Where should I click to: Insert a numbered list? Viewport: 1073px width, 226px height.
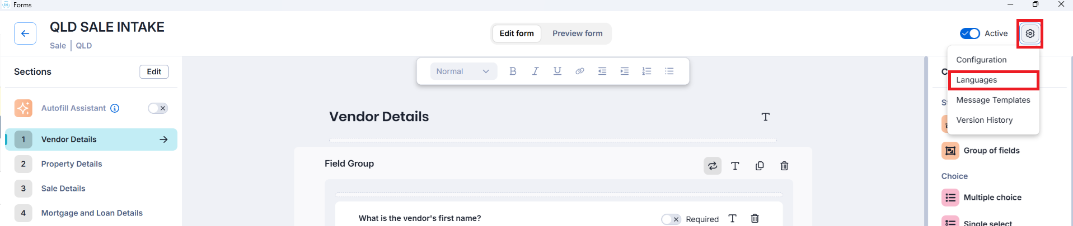click(x=646, y=71)
